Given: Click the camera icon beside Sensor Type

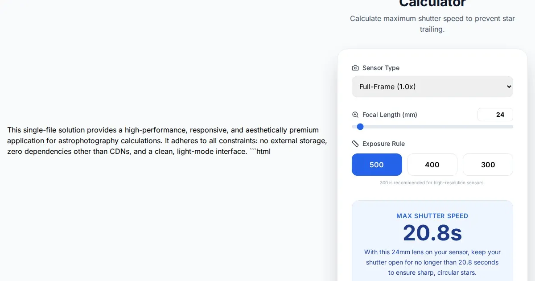Looking at the screenshot, I should [x=355, y=68].
